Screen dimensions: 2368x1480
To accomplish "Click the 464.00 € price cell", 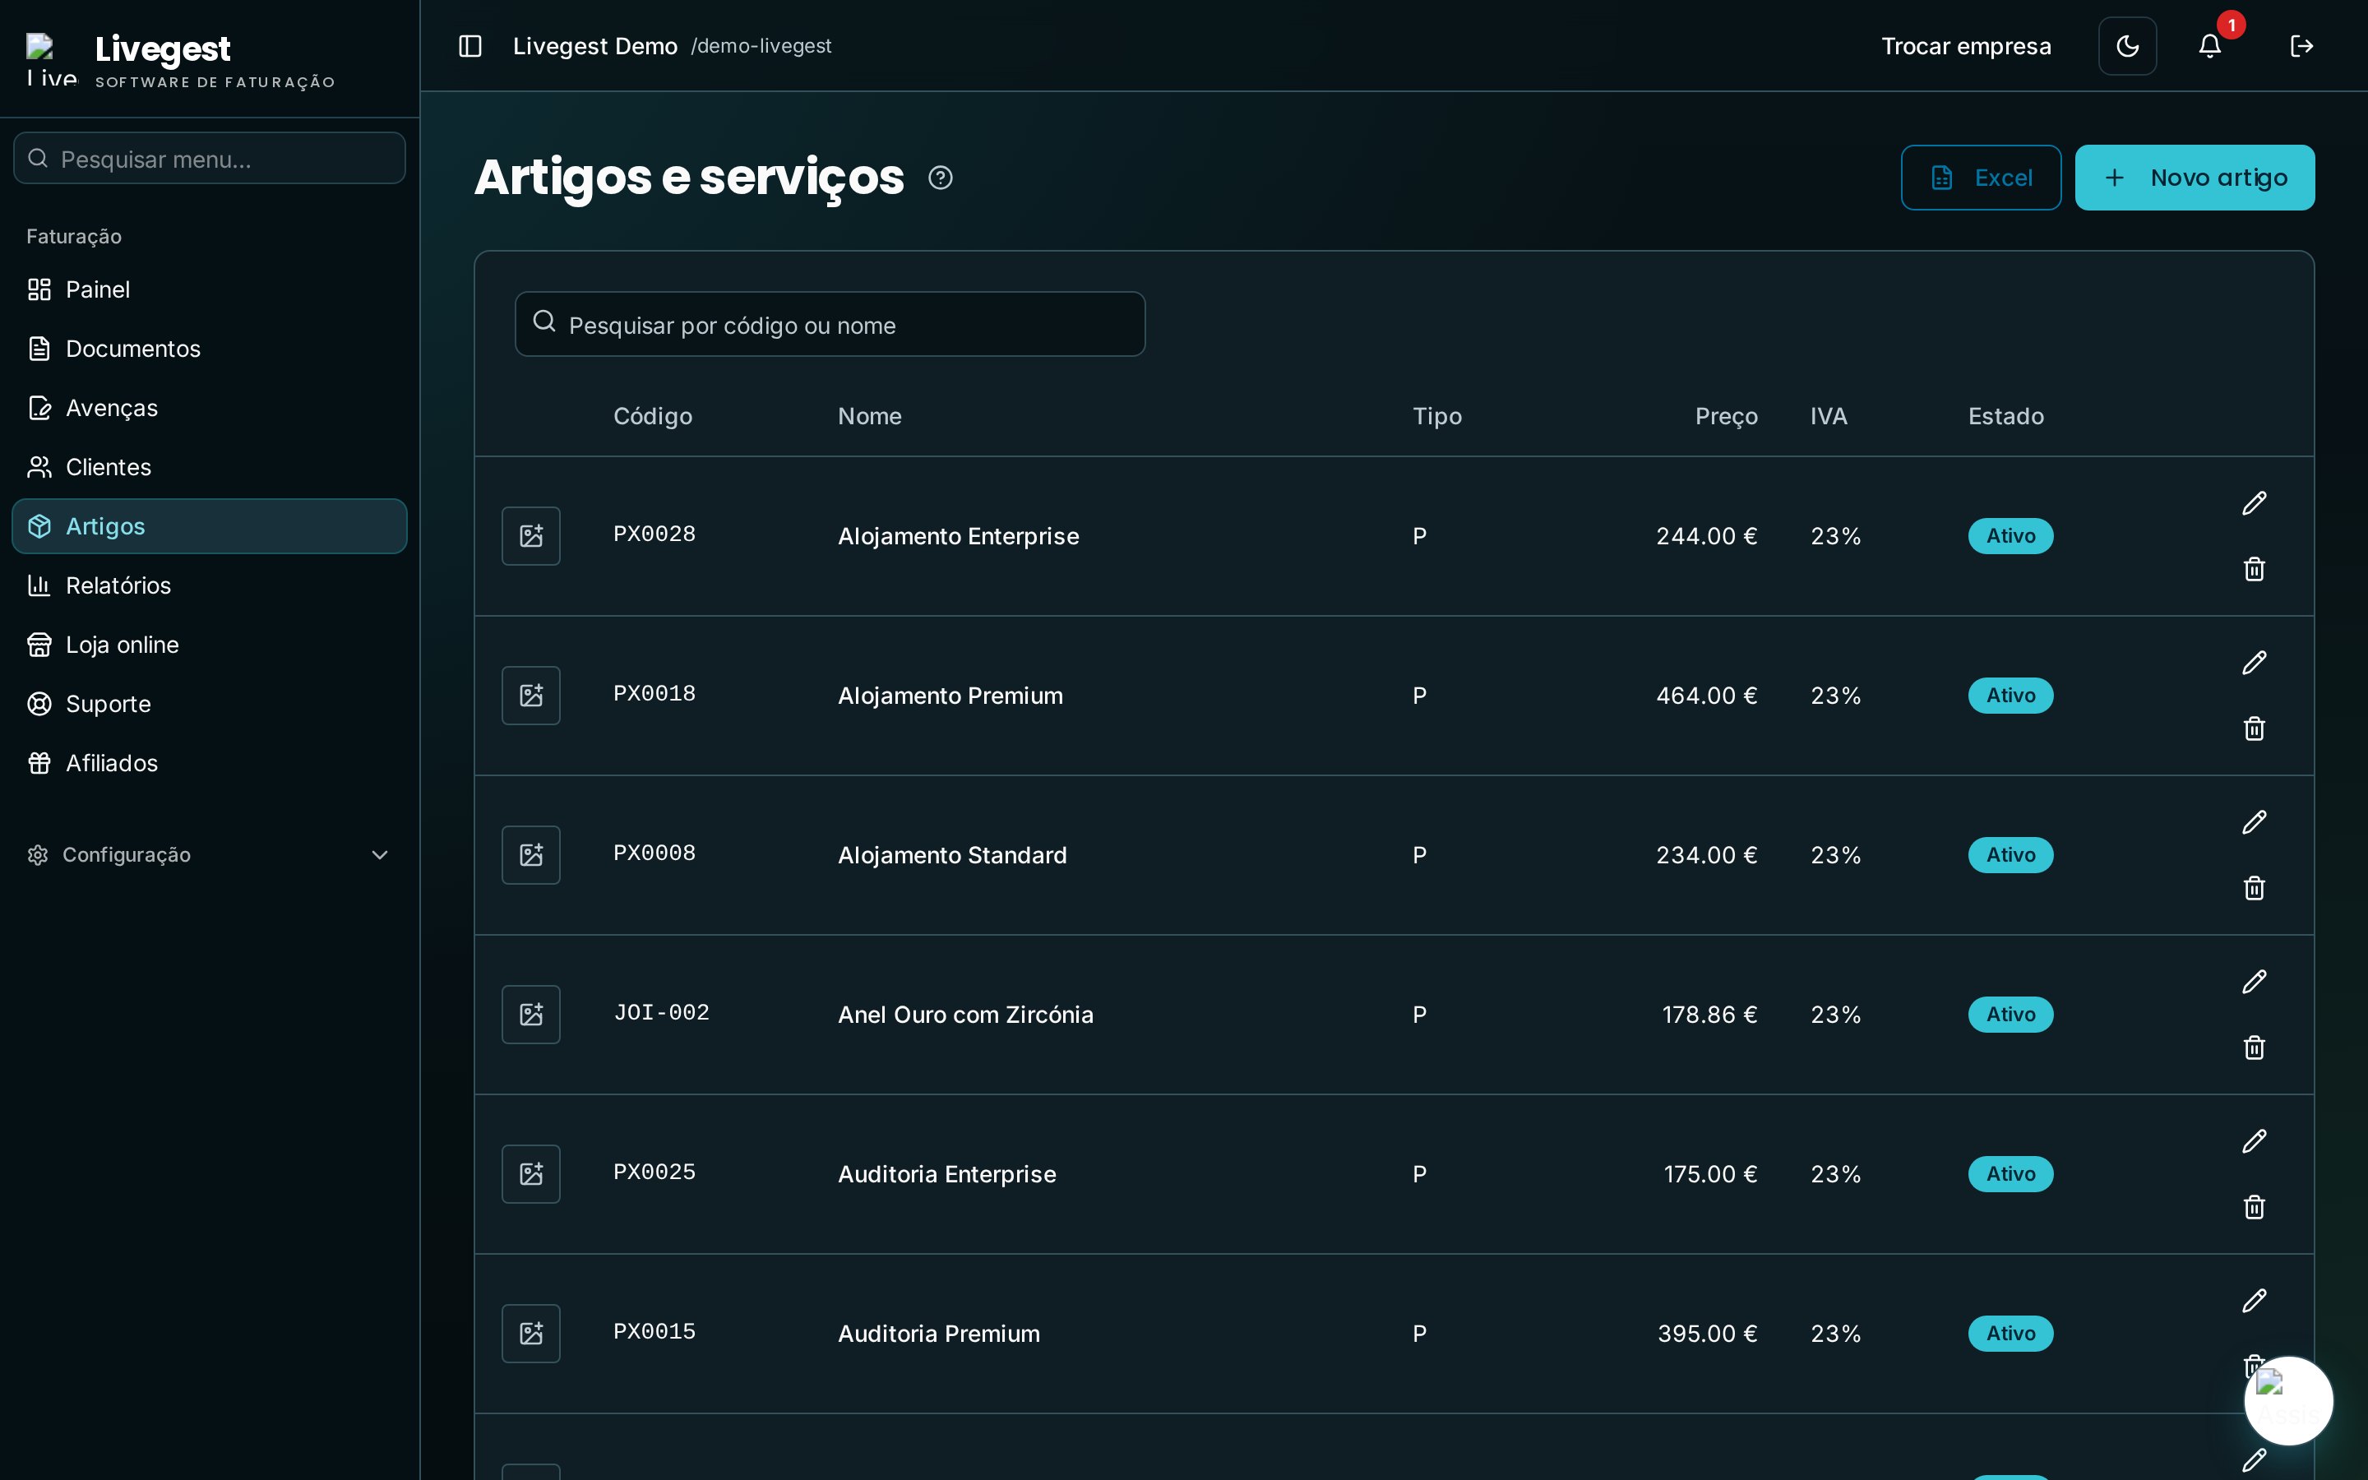I will pyautogui.click(x=1707, y=695).
